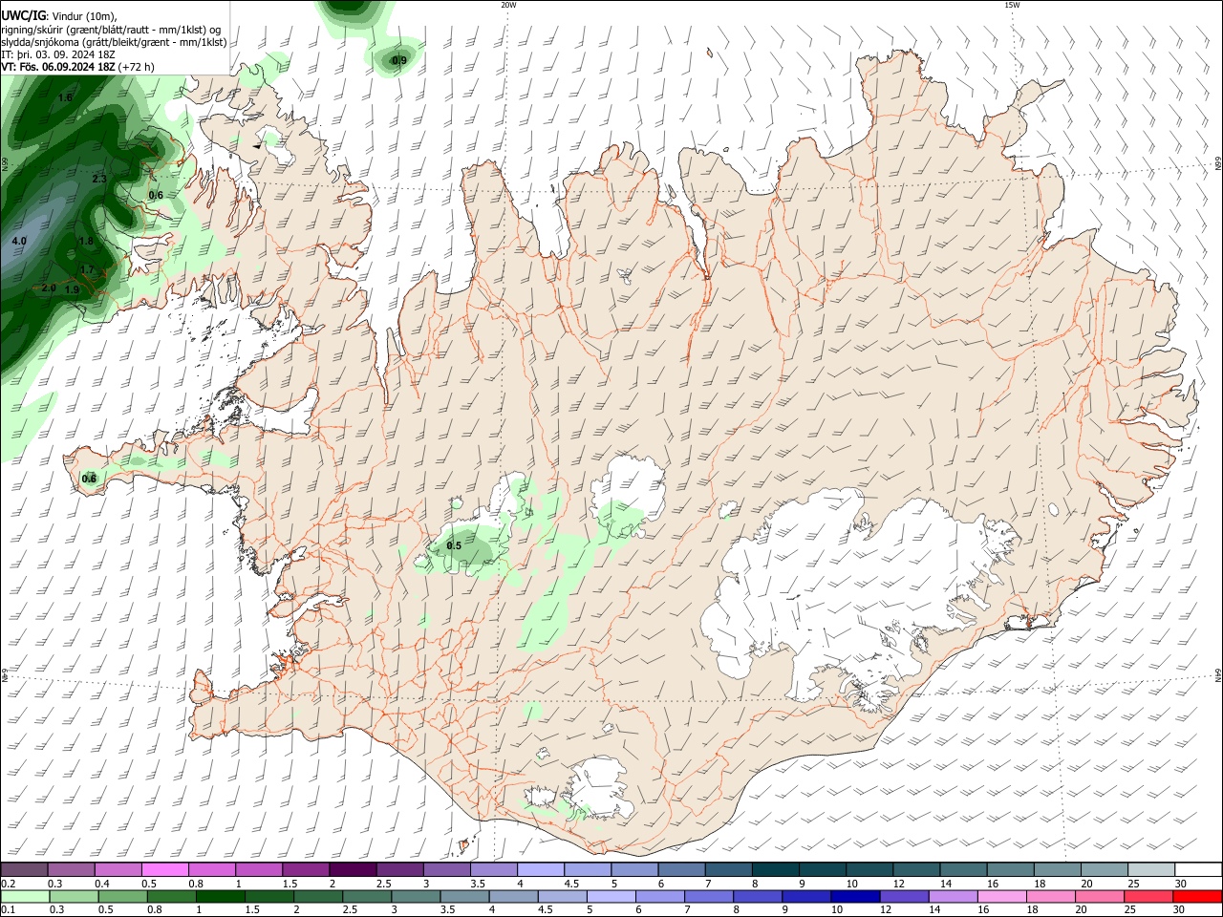The image size is (1223, 917).
Task: Pick the bright pink 0.5 swatch in snow legend
Action: pyautogui.click(x=164, y=869)
